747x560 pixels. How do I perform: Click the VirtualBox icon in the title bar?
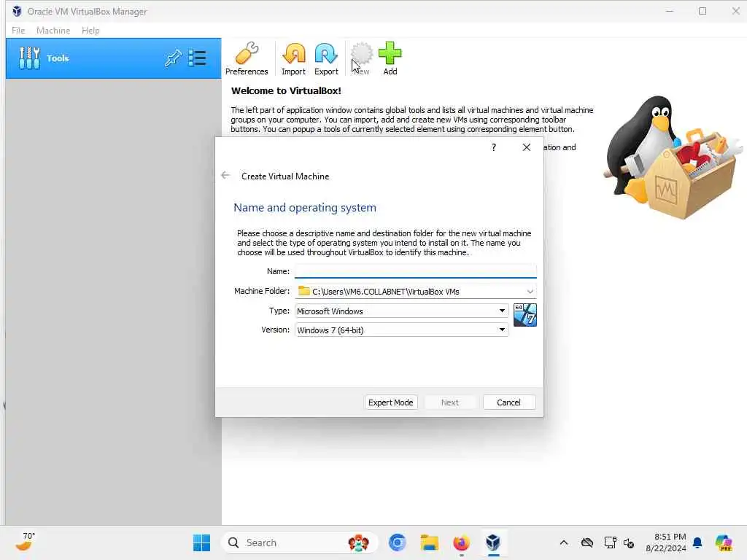point(18,11)
